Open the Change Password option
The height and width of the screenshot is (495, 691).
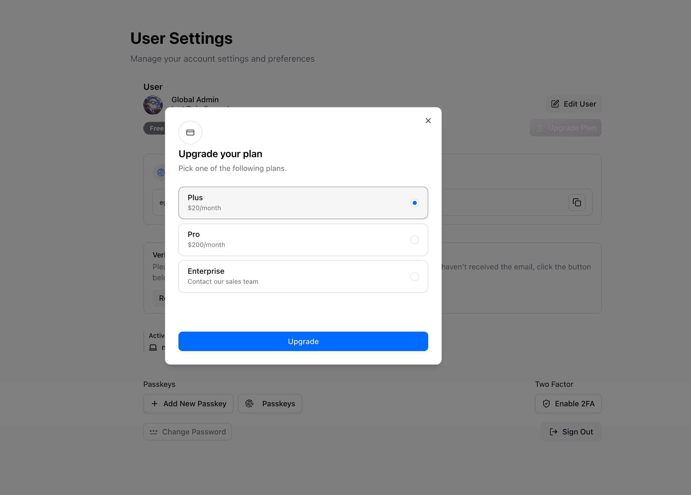point(187,432)
